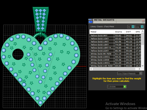The image size is (147, 110).
Task: Click the 39.32 DWT value
Action: 129,54
